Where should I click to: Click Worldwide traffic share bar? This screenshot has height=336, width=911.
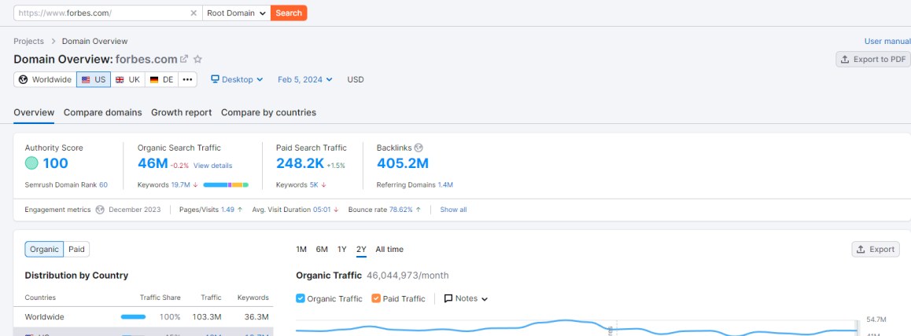tap(133, 317)
